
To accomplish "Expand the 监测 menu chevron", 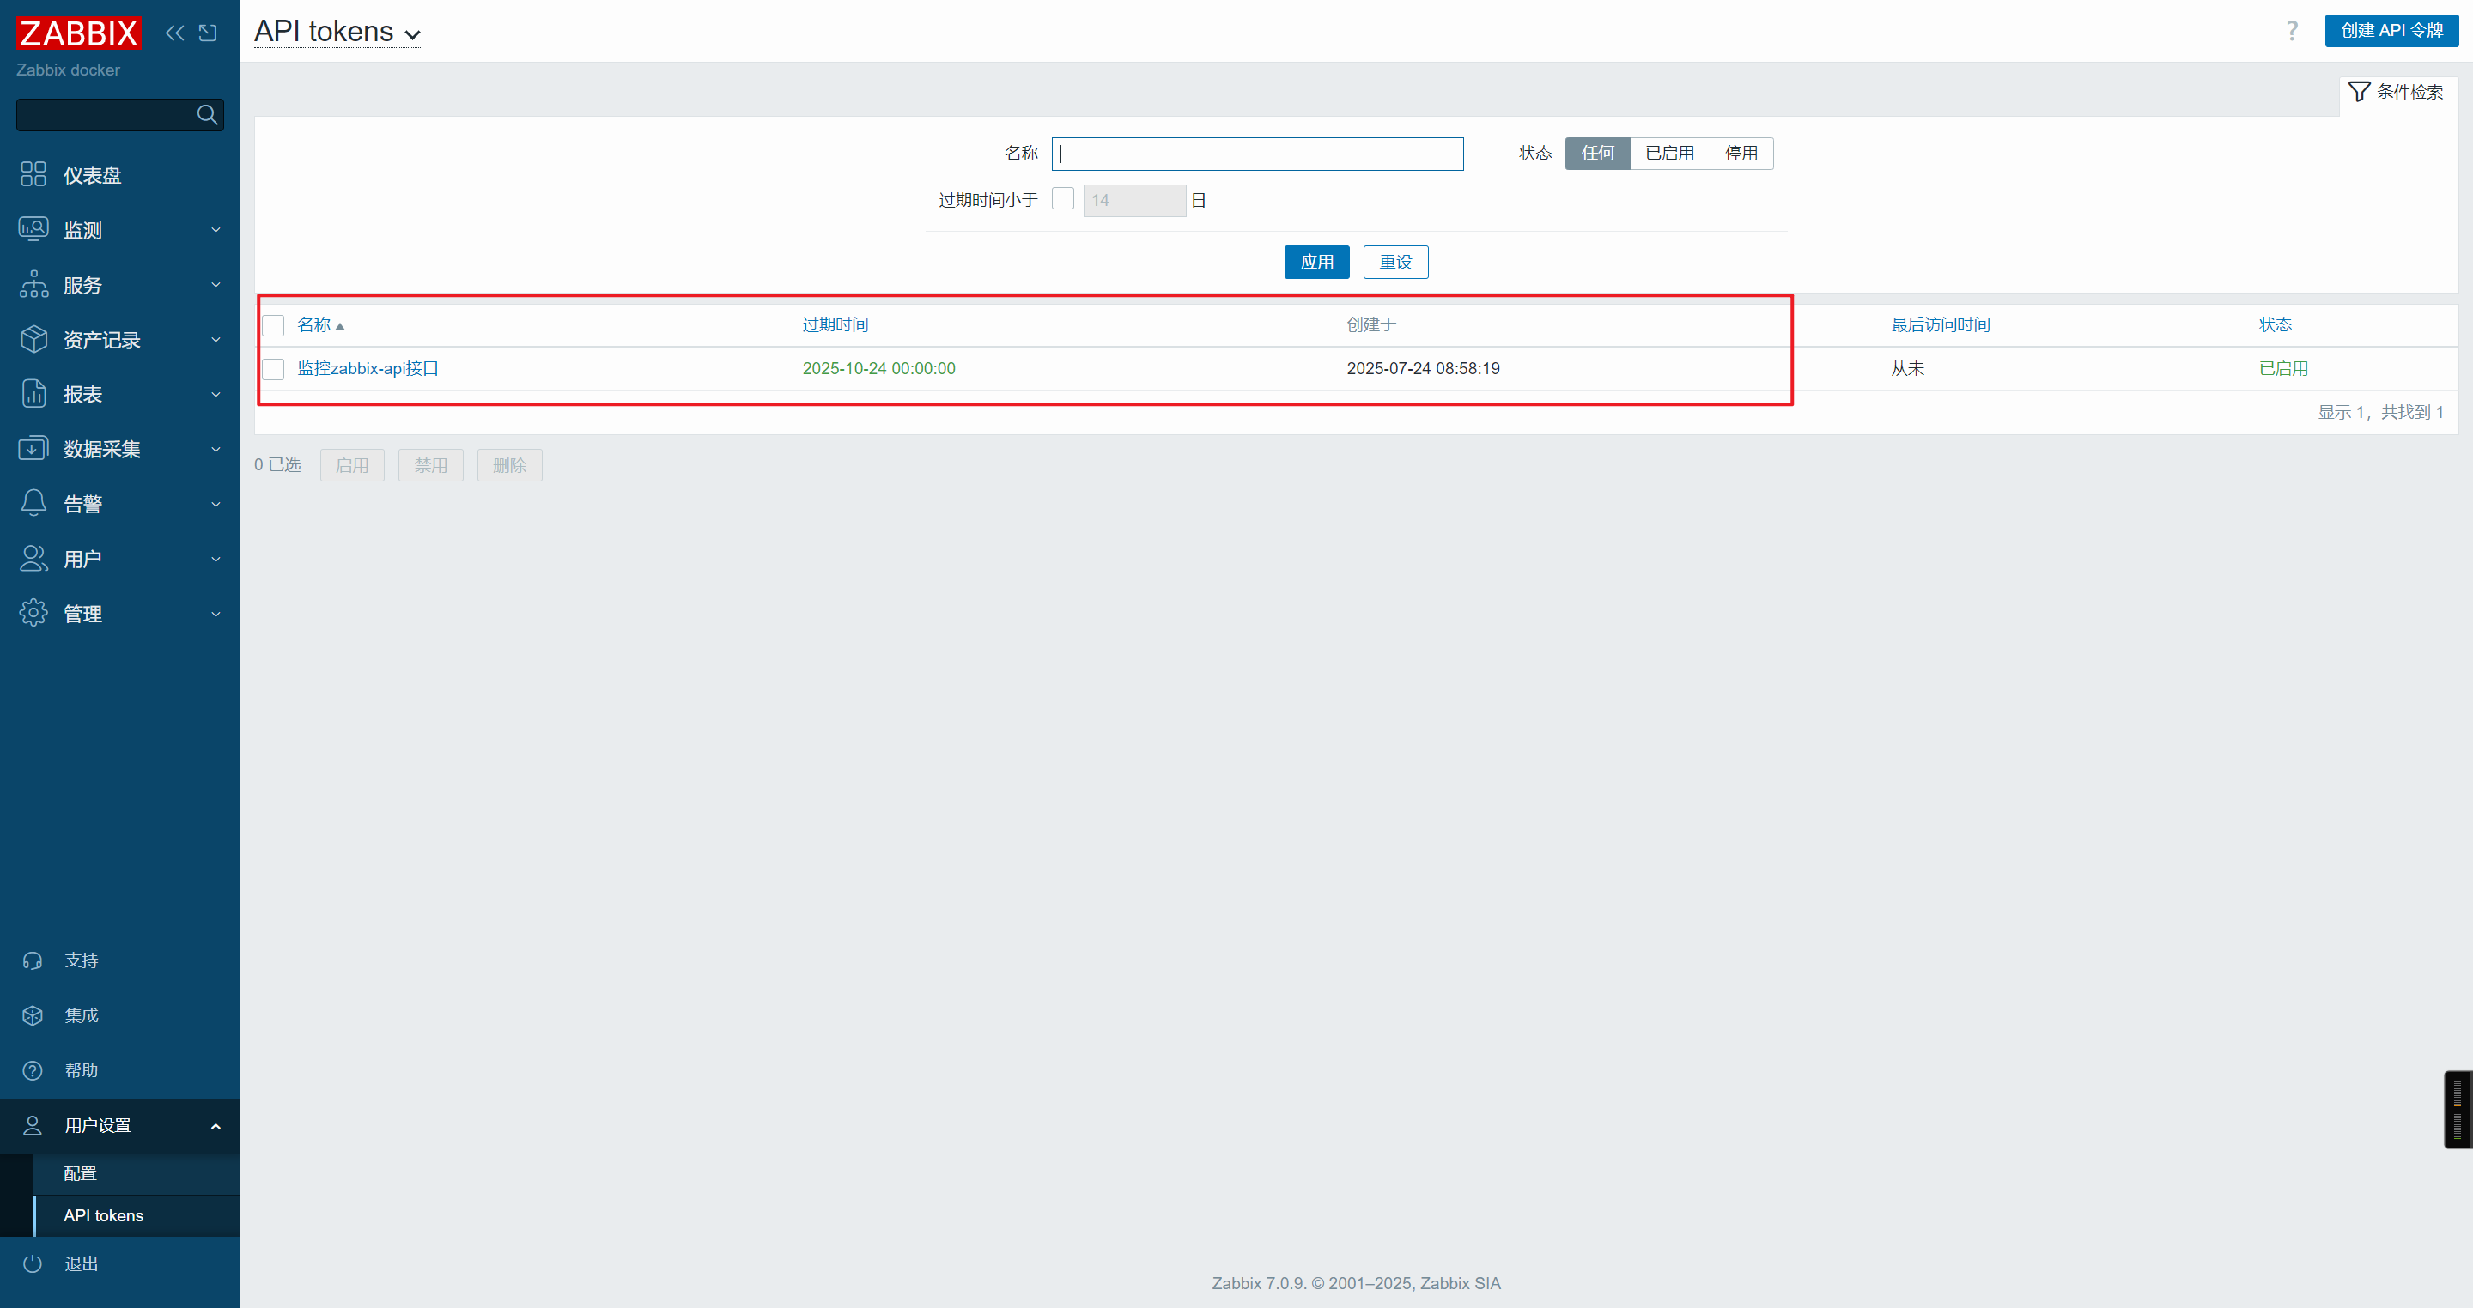I will point(216,230).
